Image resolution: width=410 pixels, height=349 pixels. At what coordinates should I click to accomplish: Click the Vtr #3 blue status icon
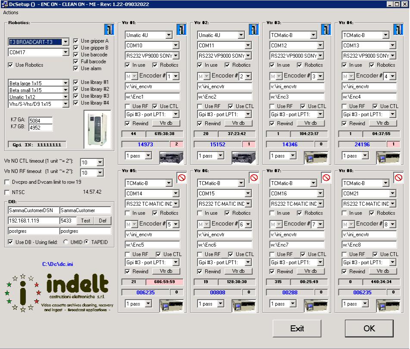coord(326,29)
